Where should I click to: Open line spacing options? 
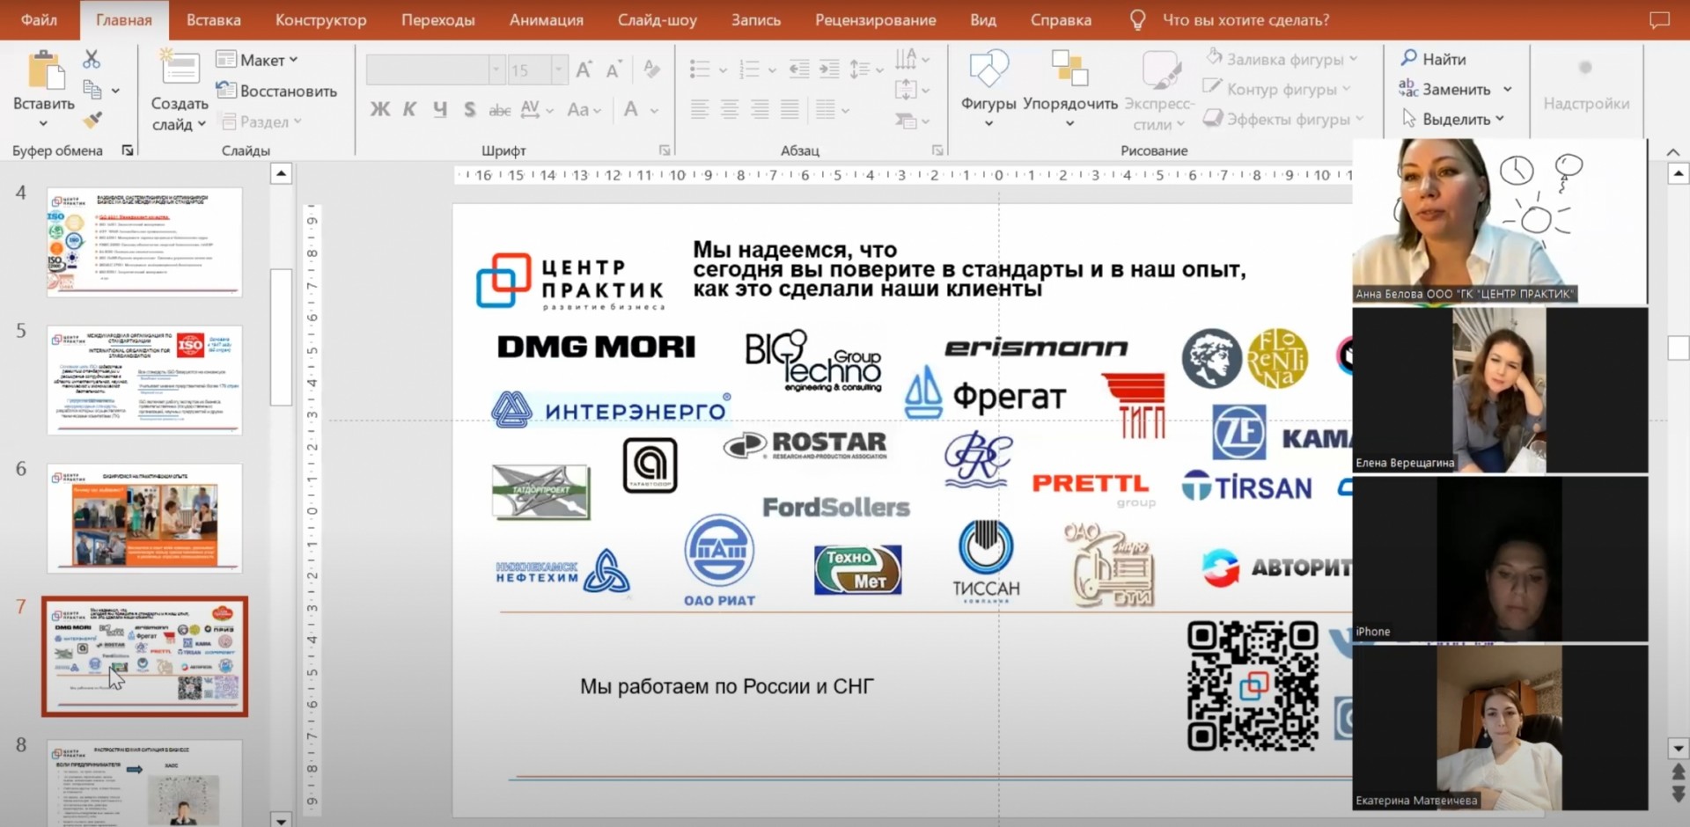click(x=865, y=70)
